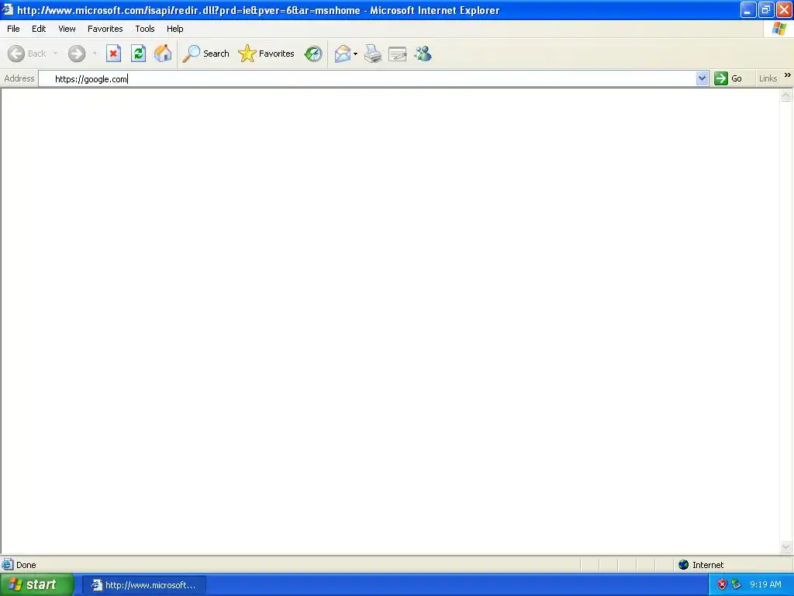
Task: Go to the Home page icon
Action: (163, 54)
